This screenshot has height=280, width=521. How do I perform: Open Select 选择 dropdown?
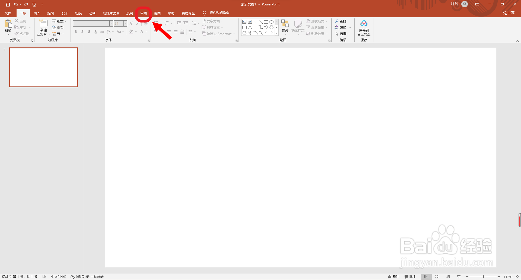coord(342,34)
